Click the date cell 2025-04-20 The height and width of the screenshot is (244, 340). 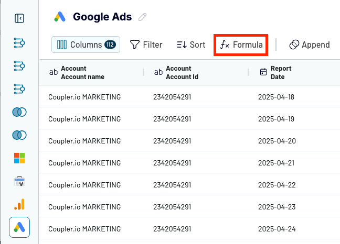pos(277,141)
